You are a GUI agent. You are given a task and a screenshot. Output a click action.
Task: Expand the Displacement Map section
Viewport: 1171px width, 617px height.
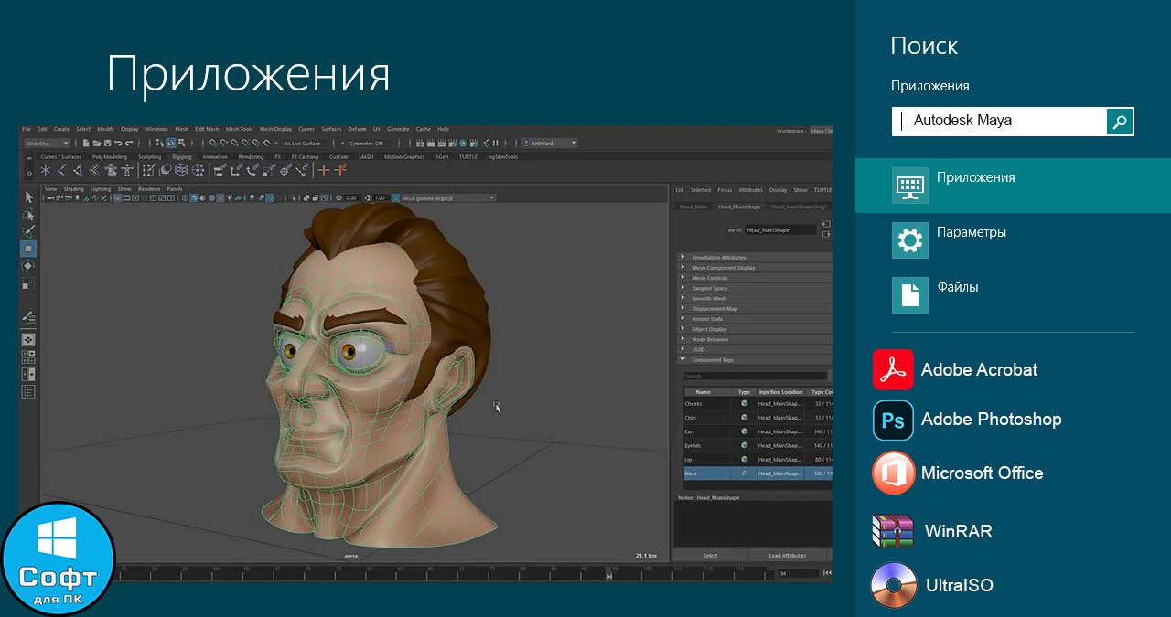click(x=755, y=309)
